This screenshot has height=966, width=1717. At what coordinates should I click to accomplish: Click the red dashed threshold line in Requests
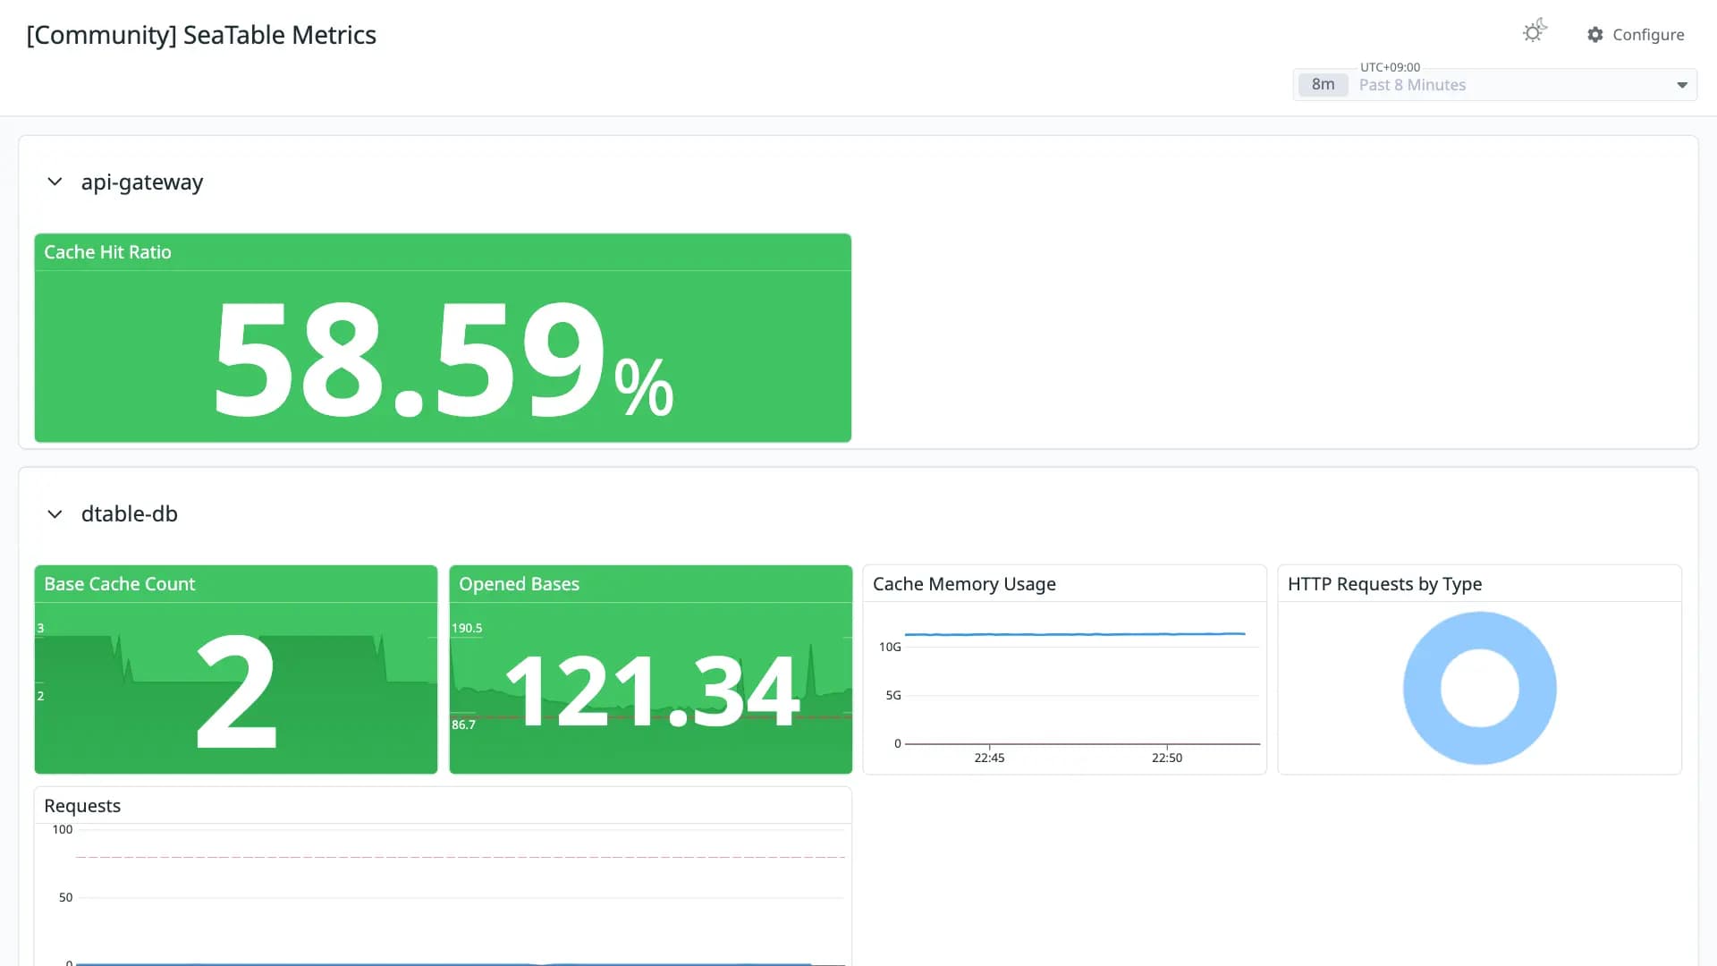click(x=461, y=857)
